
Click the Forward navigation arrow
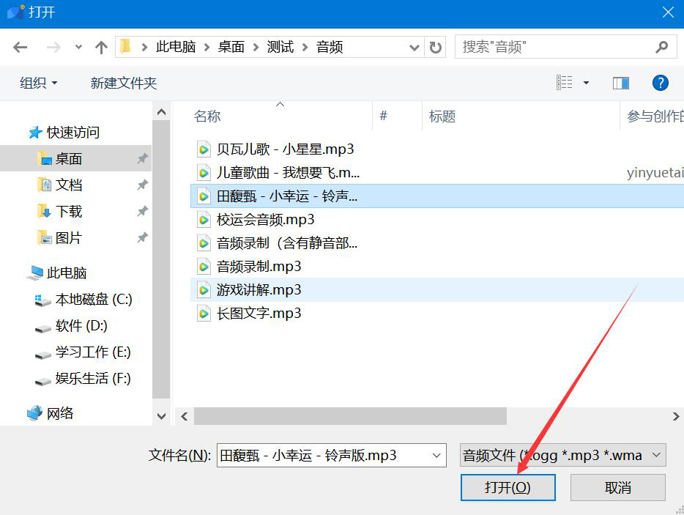tap(53, 47)
